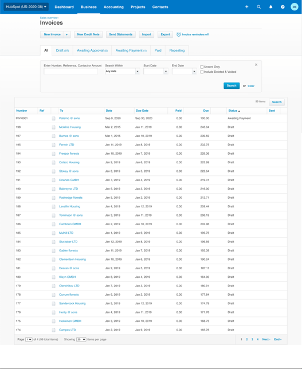Open the DS user avatar menu
The width and height of the screenshot is (302, 369).
(x=294, y=7)
